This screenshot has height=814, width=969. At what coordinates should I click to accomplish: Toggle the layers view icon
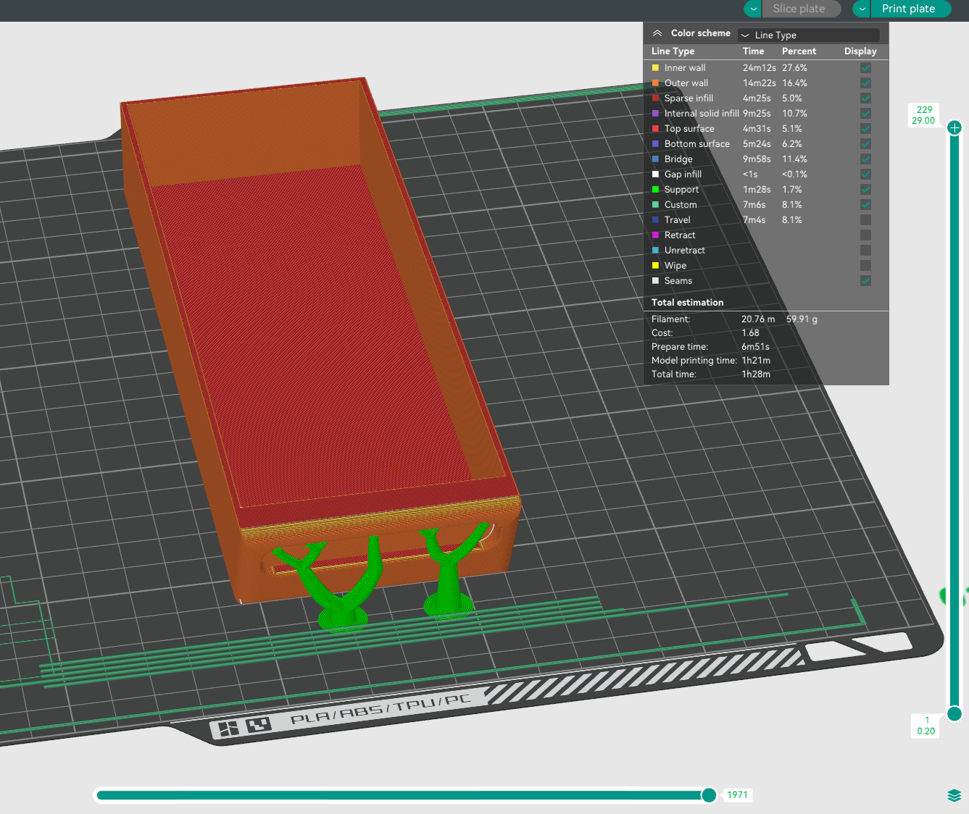(x=955, y=795)
